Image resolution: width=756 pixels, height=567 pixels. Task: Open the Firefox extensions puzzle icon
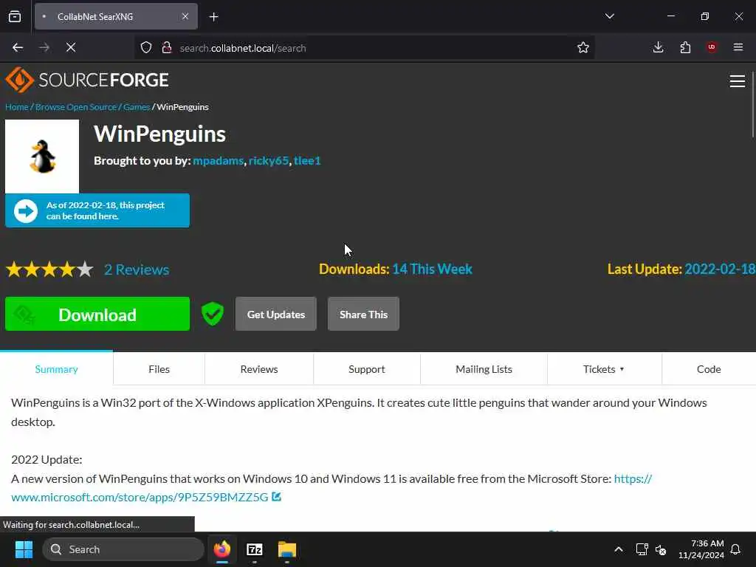[x=685, y=47]
